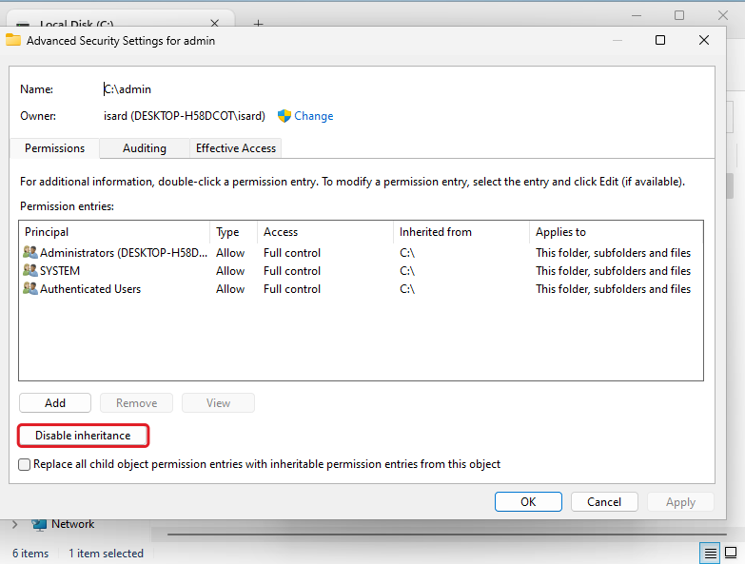The width and height of the screenshot is (745, 564).
Task: Expand the Network tree node
Action: [14, 524]
